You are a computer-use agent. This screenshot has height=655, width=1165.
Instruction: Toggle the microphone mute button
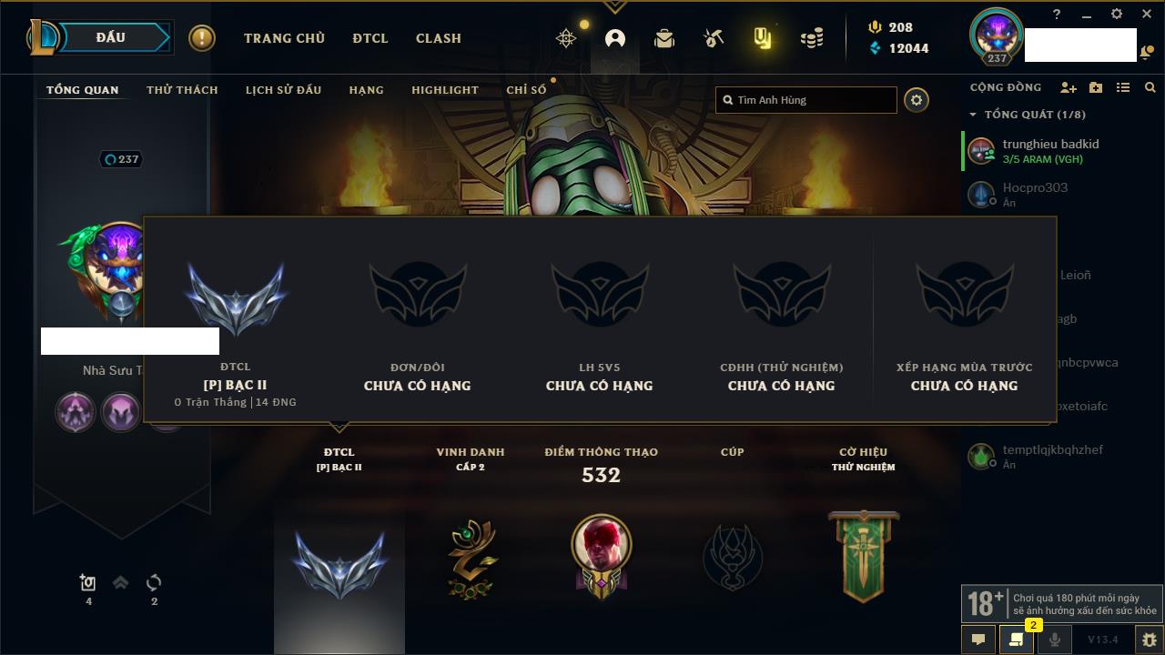click(1054, 640)
